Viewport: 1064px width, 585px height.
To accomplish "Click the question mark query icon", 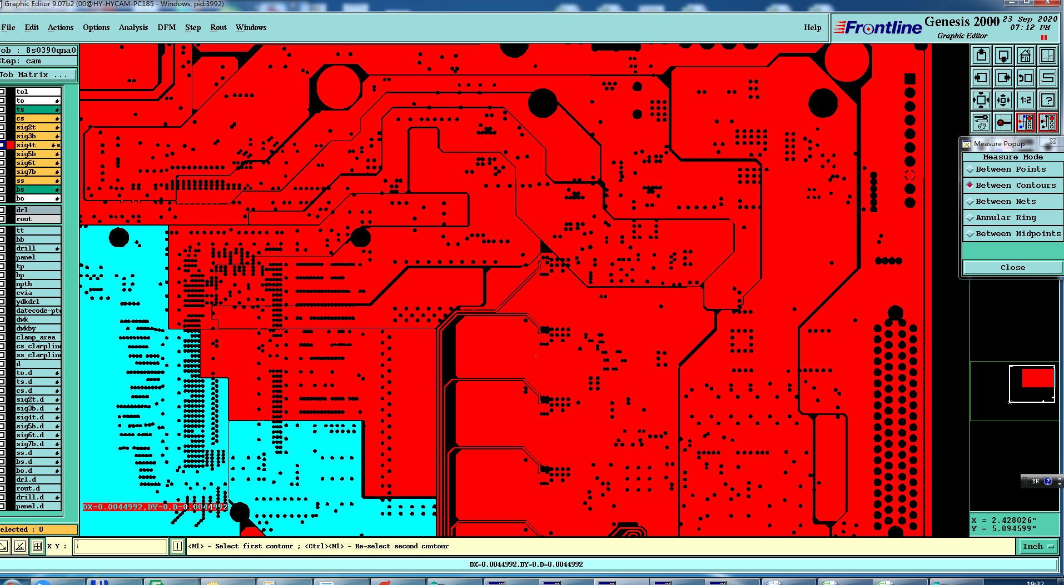I will [x=1047, y=100].
